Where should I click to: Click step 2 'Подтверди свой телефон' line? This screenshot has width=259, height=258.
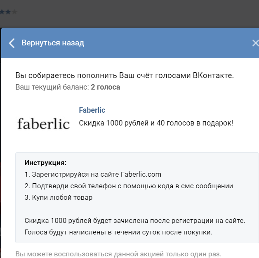[129, 186]
